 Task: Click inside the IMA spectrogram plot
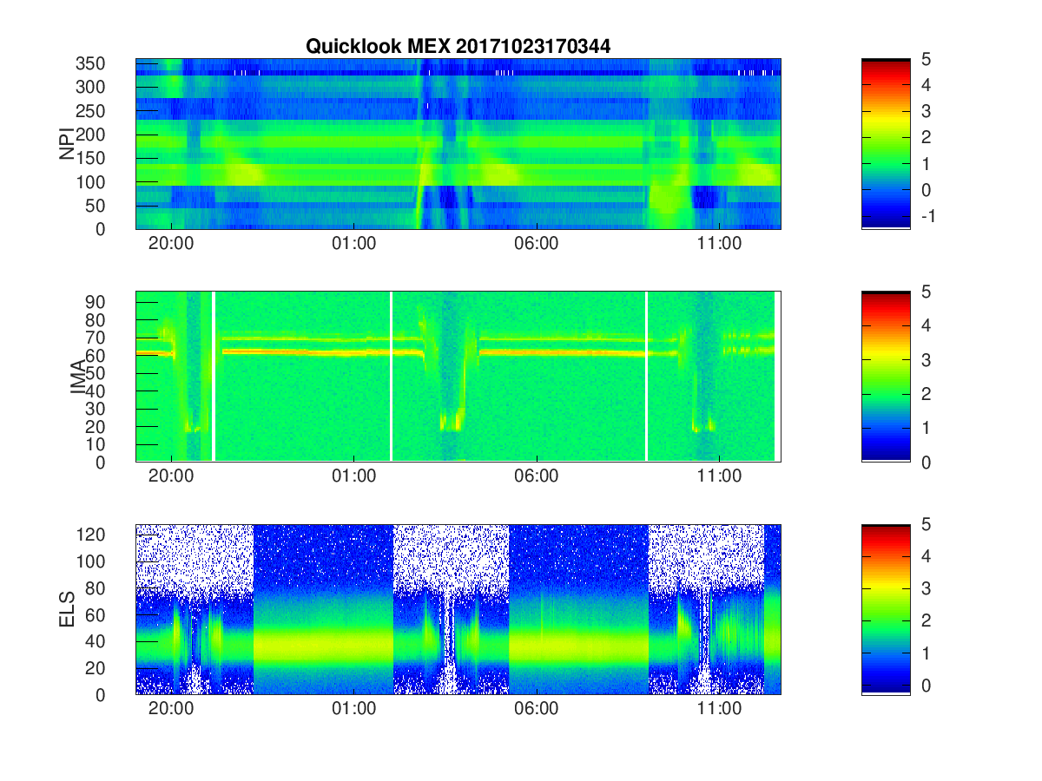point(458,377)
